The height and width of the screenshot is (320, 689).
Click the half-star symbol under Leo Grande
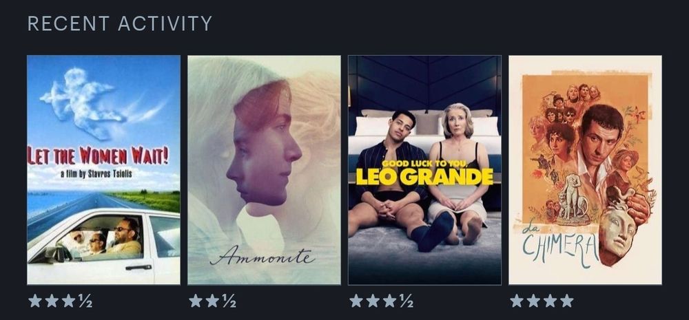click(406, 301)
